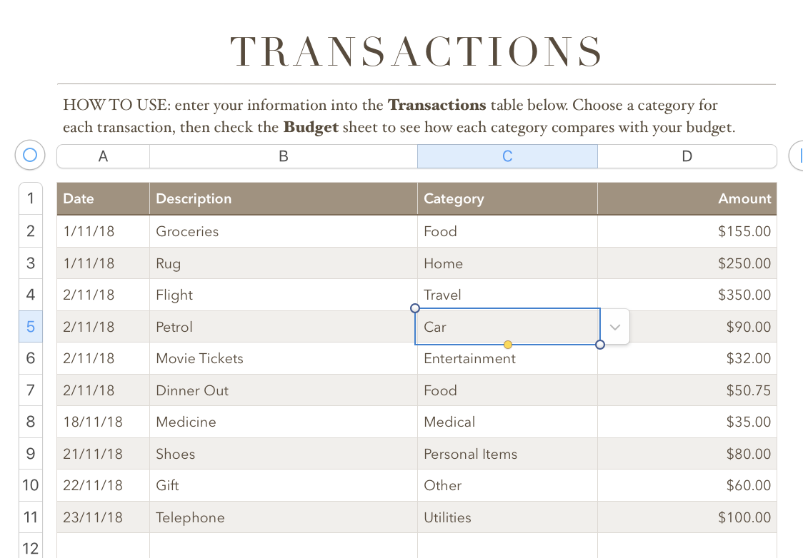Select column D header
The width and height of the screenshot is (803, 558).
tap(687, 156)
